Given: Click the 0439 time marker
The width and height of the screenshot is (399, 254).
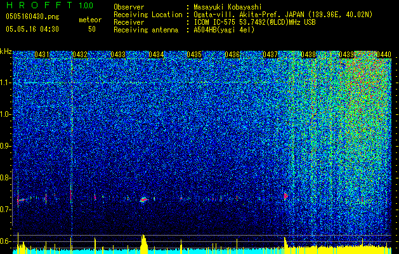Looking at the screenshot, I should click(x=346, y=55).
